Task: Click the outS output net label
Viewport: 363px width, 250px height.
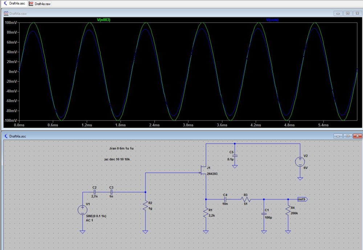Action: tap(302, 199)
